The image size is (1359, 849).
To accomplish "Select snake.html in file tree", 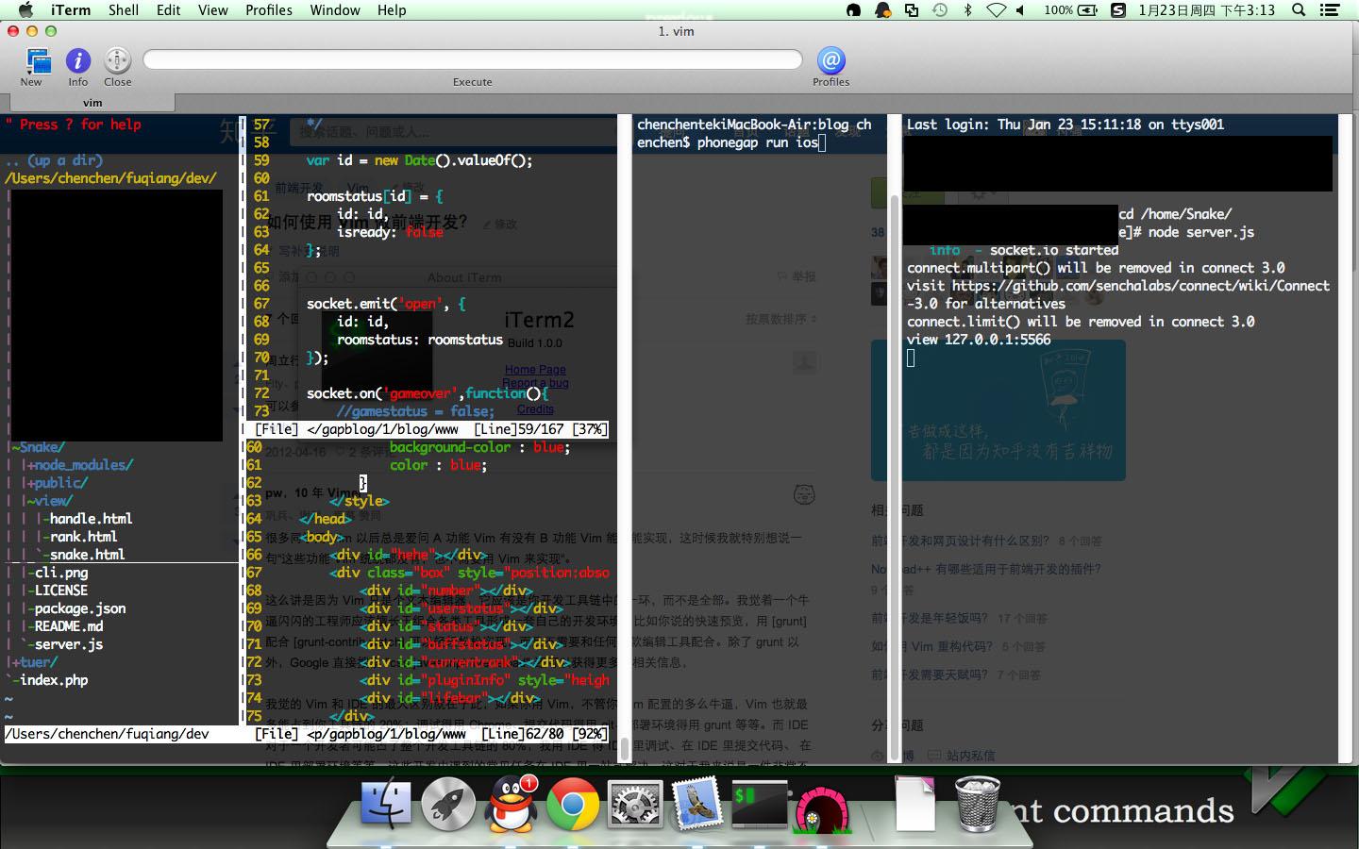I will tap(87, 555).
